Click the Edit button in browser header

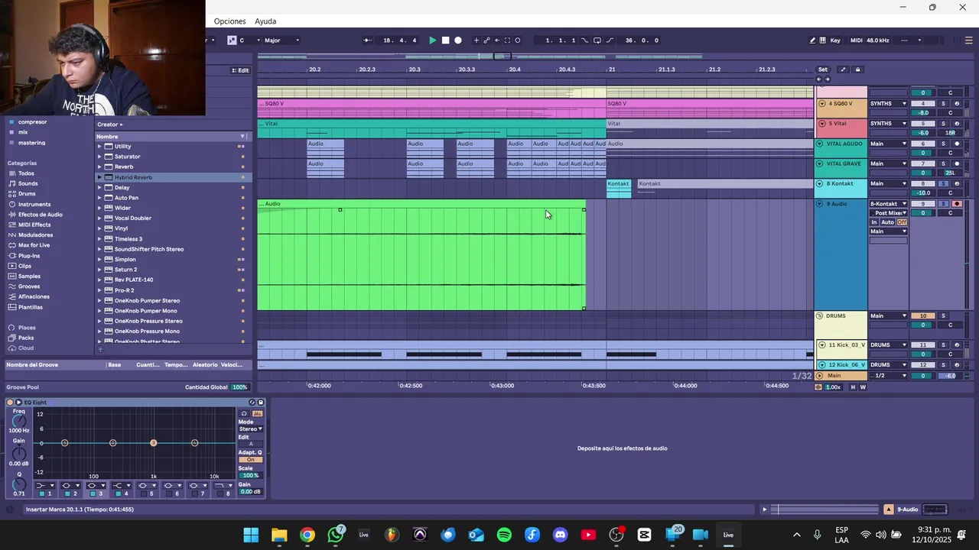[x=241, y=70]
